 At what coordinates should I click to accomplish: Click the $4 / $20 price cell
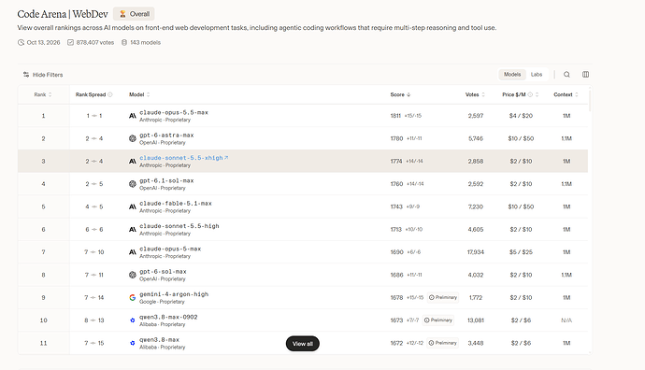pyautogui.click(x=521, y=116)
